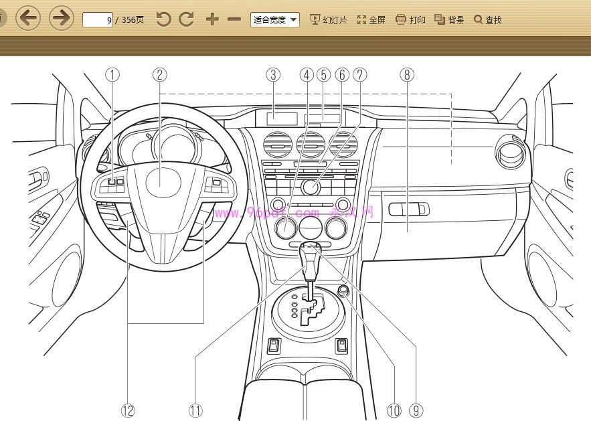Print the document (打印)
Viewport: 591px width, 421px height.
(x=410, y=19)
